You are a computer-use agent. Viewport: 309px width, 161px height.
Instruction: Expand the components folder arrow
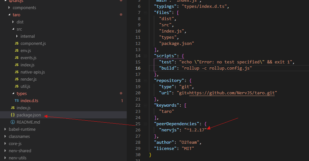coord(9,7)
